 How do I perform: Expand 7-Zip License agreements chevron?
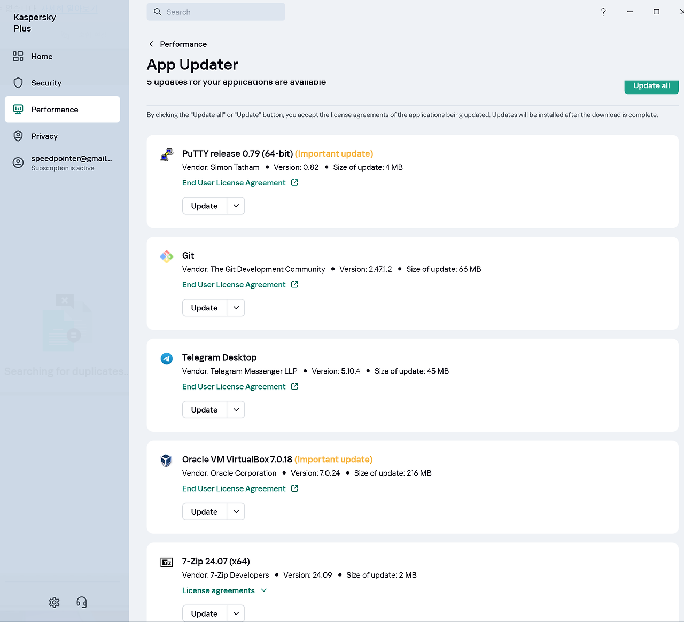coord(264,590)
